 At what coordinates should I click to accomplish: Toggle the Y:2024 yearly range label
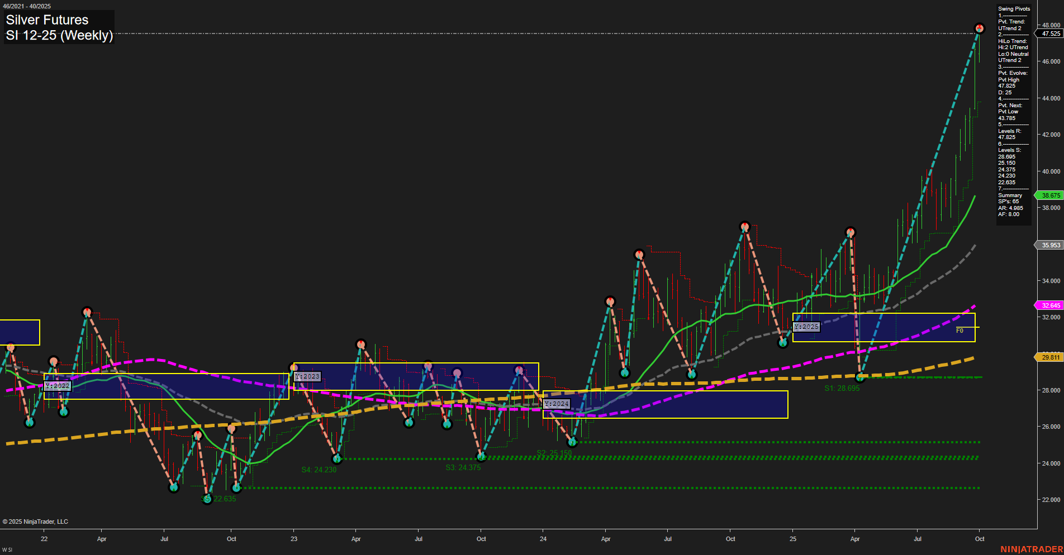point(557,403)
